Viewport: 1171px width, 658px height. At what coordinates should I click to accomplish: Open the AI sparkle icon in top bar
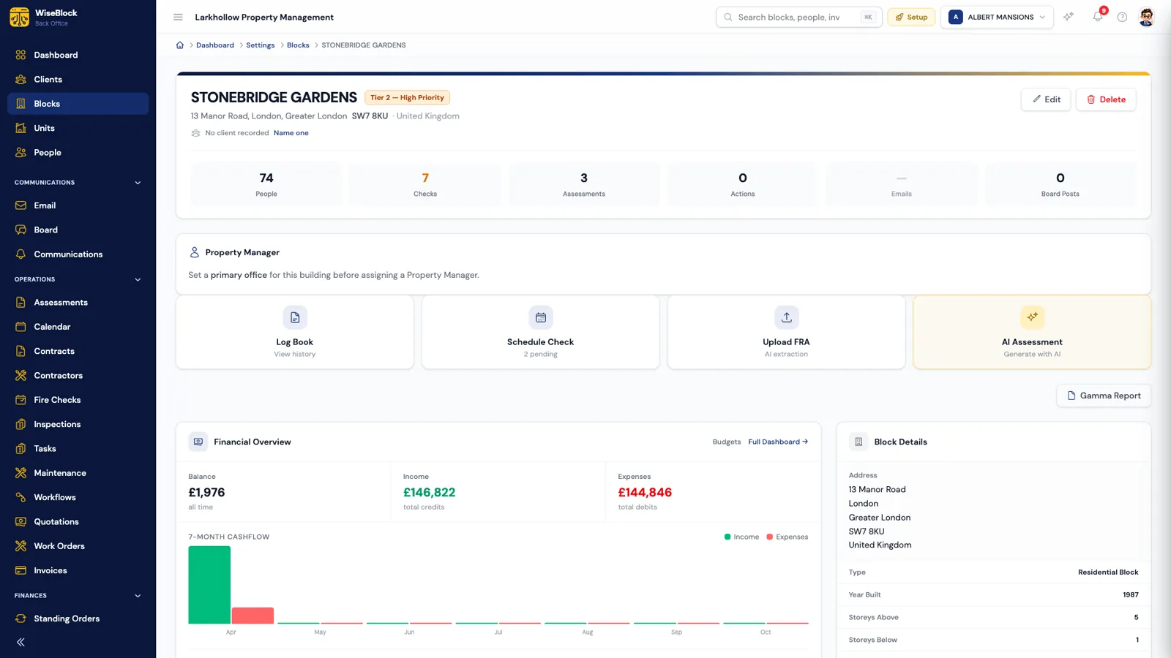pyautogui.click(x=1069, y=17)
